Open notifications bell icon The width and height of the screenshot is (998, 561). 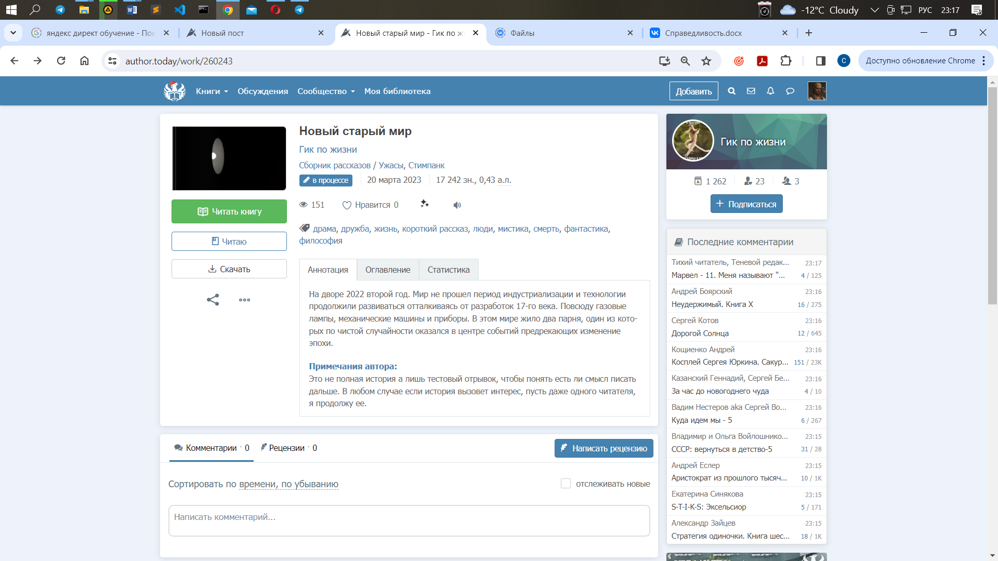[770, 91]
